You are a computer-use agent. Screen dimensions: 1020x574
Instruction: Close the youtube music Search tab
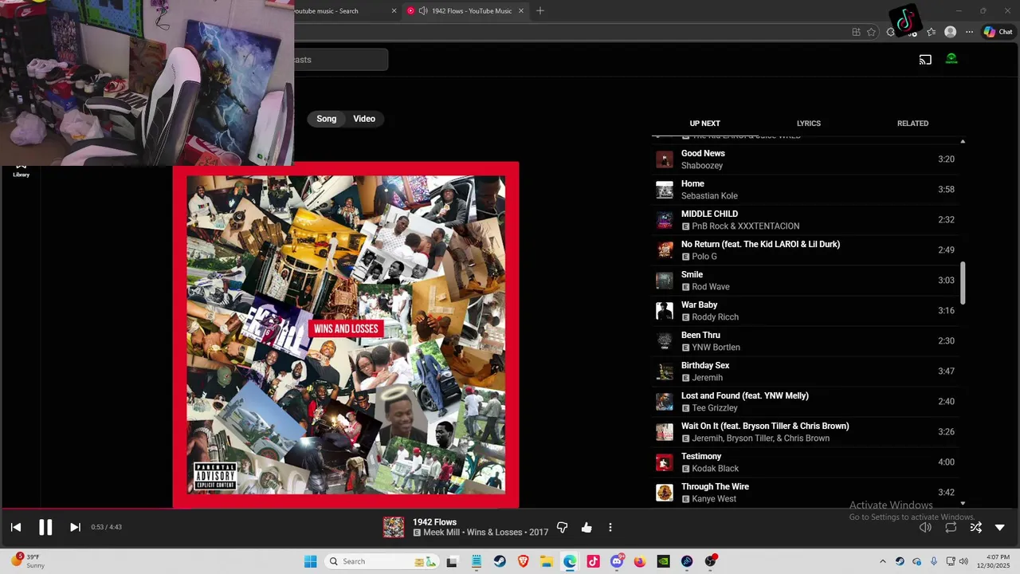[x=394, y=11]
